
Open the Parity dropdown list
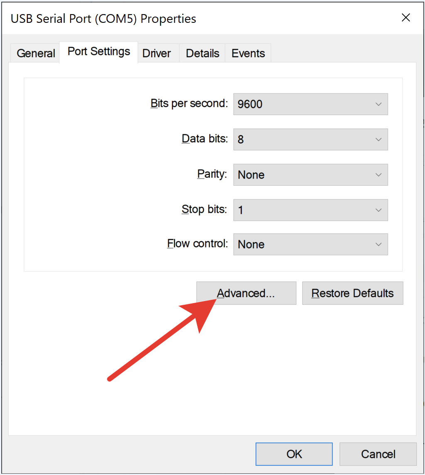(x=310, y=175)
